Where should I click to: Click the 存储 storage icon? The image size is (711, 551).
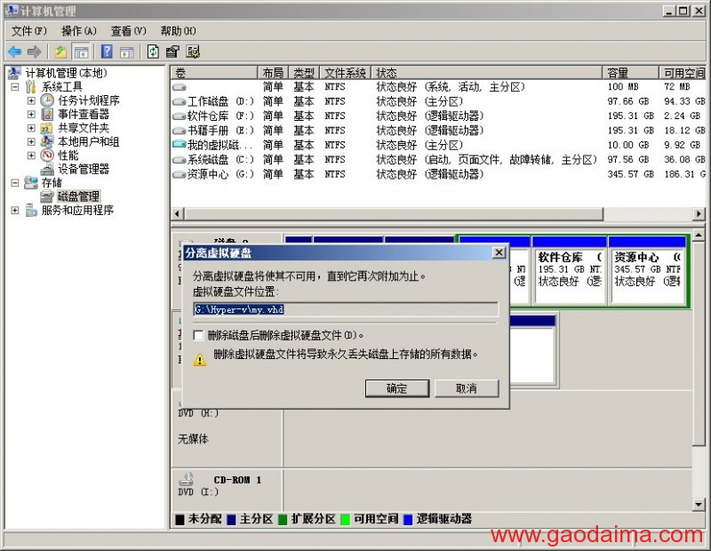(30, 182)
